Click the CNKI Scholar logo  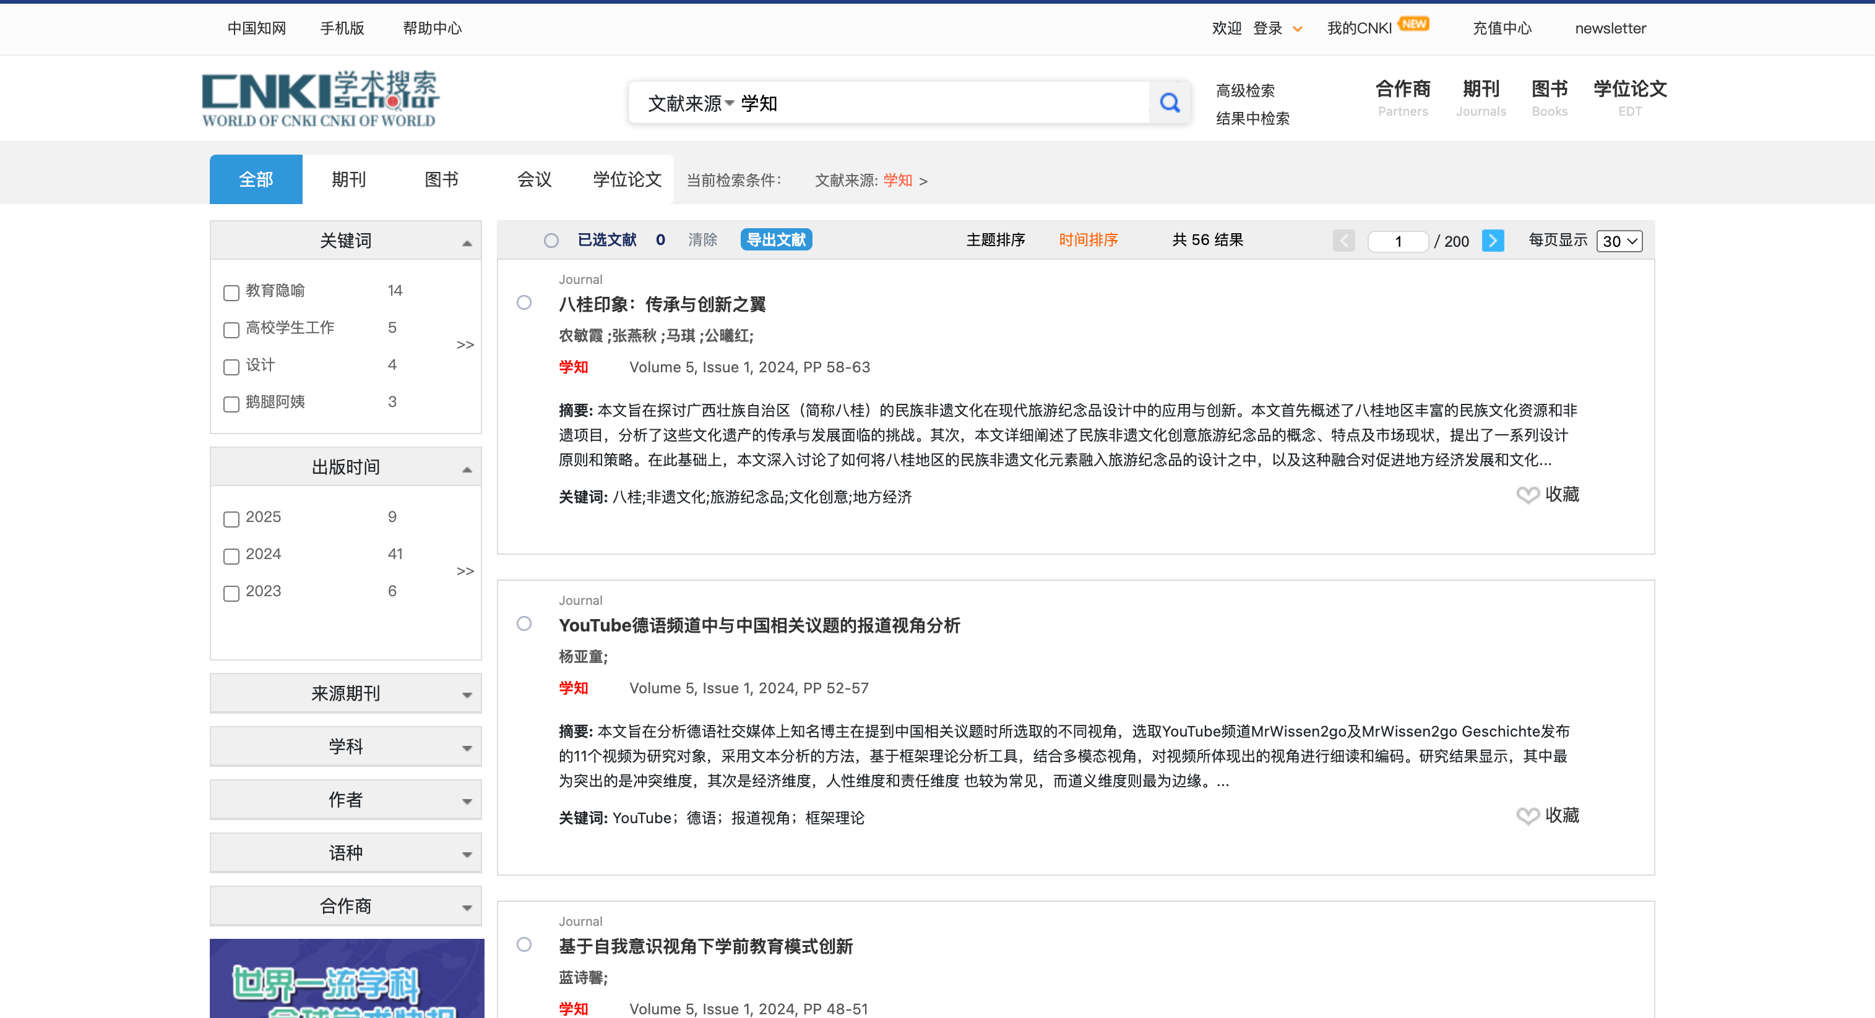click(x=318, y=98)
